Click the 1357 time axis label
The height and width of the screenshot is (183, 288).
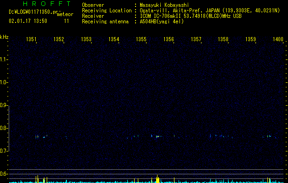[196, 39]
